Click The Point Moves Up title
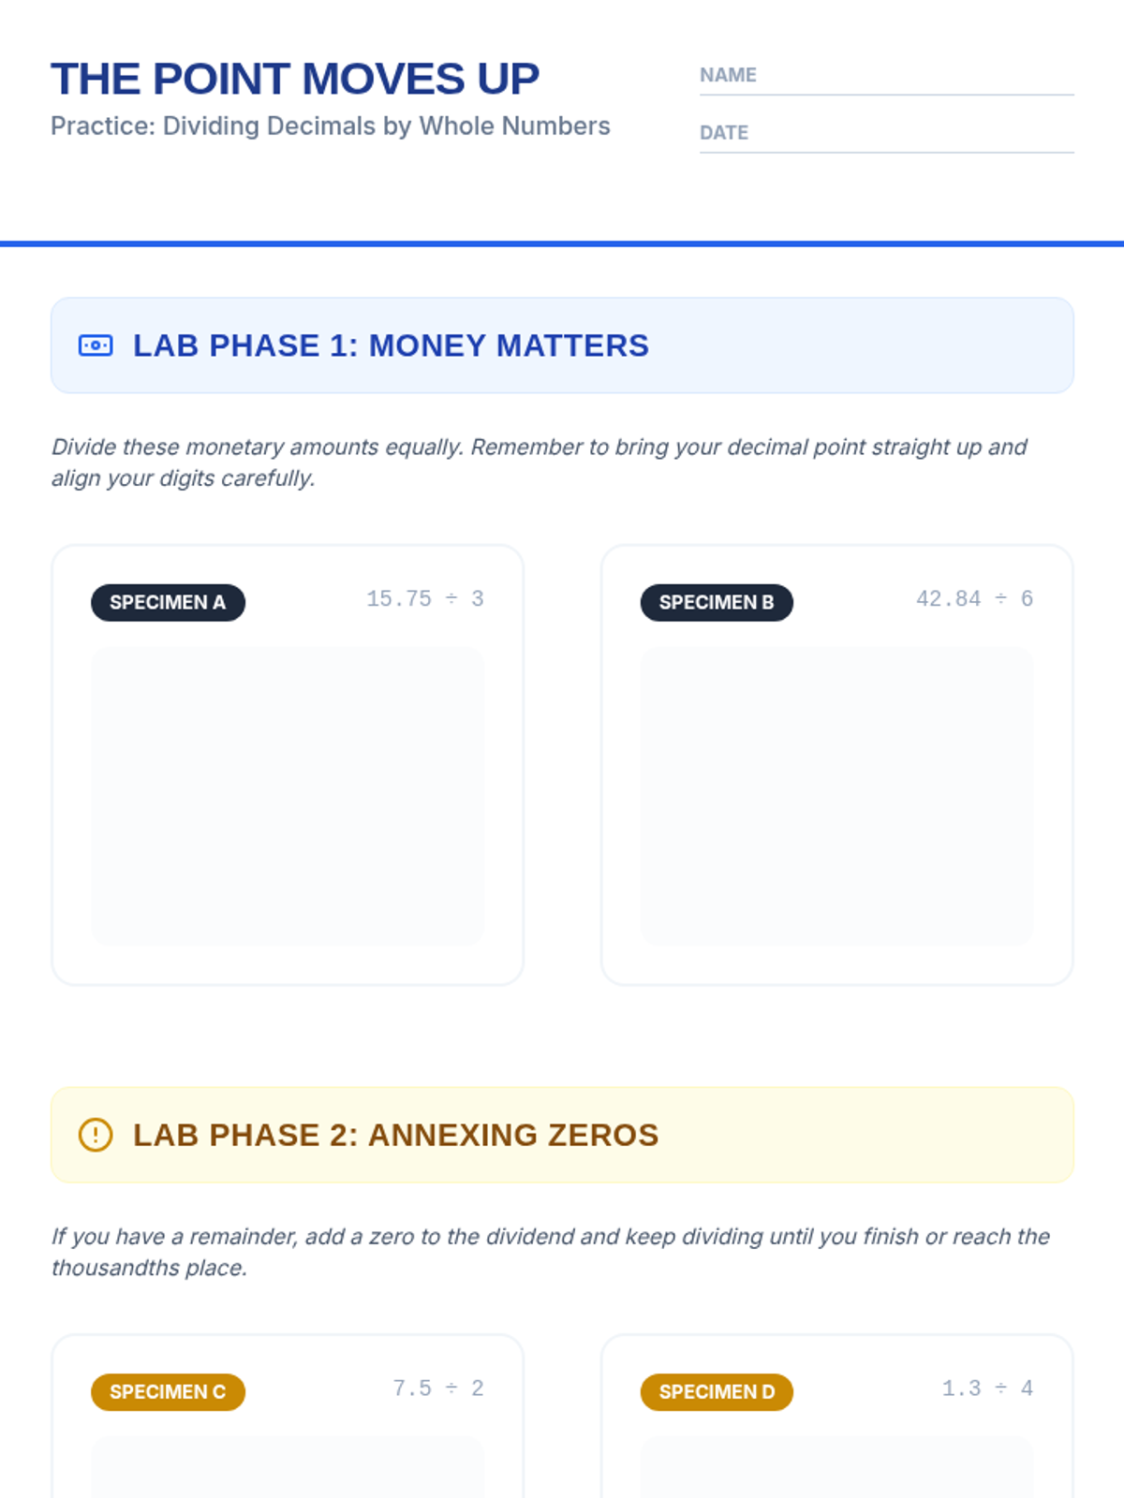The width and height of the screenshot is (1124, 1498). (x=295, y=79)
